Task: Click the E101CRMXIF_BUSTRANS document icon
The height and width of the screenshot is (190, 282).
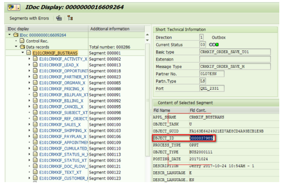Action: click(x=29, y=53)
